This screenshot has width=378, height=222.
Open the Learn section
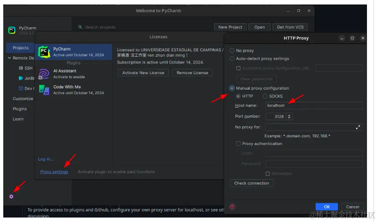18,119
